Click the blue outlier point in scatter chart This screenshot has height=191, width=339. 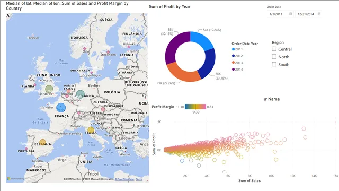coord(182,161)
